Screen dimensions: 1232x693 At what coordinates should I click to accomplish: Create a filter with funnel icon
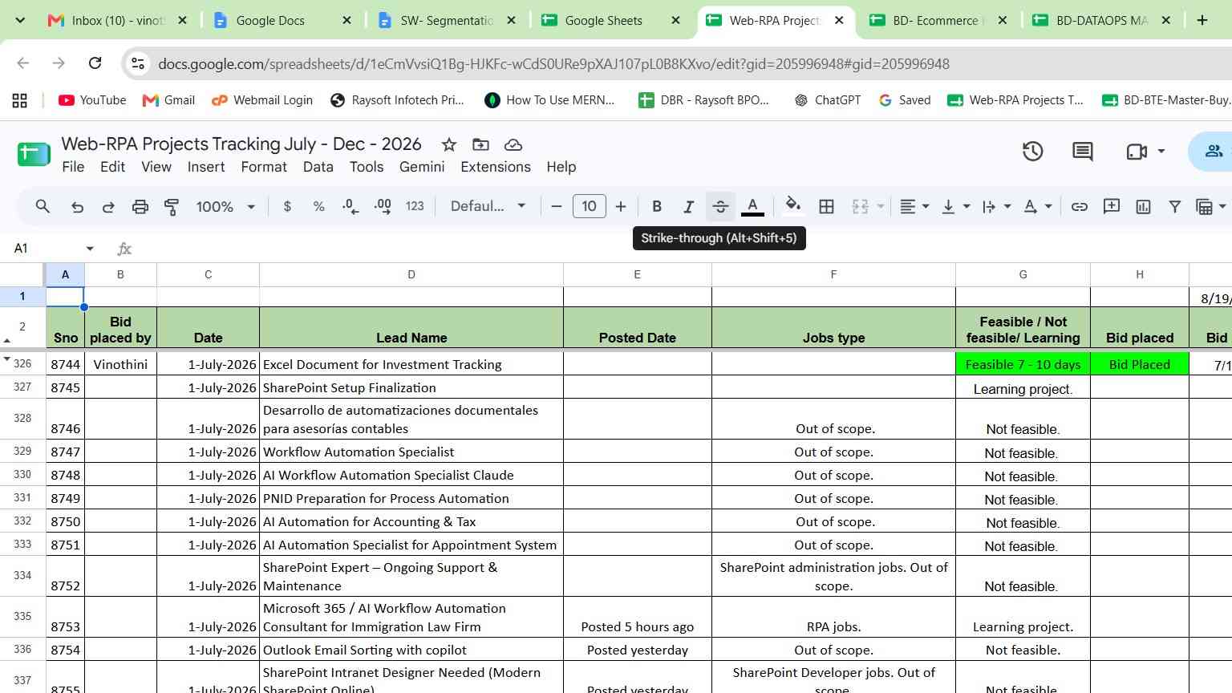tap(1174, 207)
